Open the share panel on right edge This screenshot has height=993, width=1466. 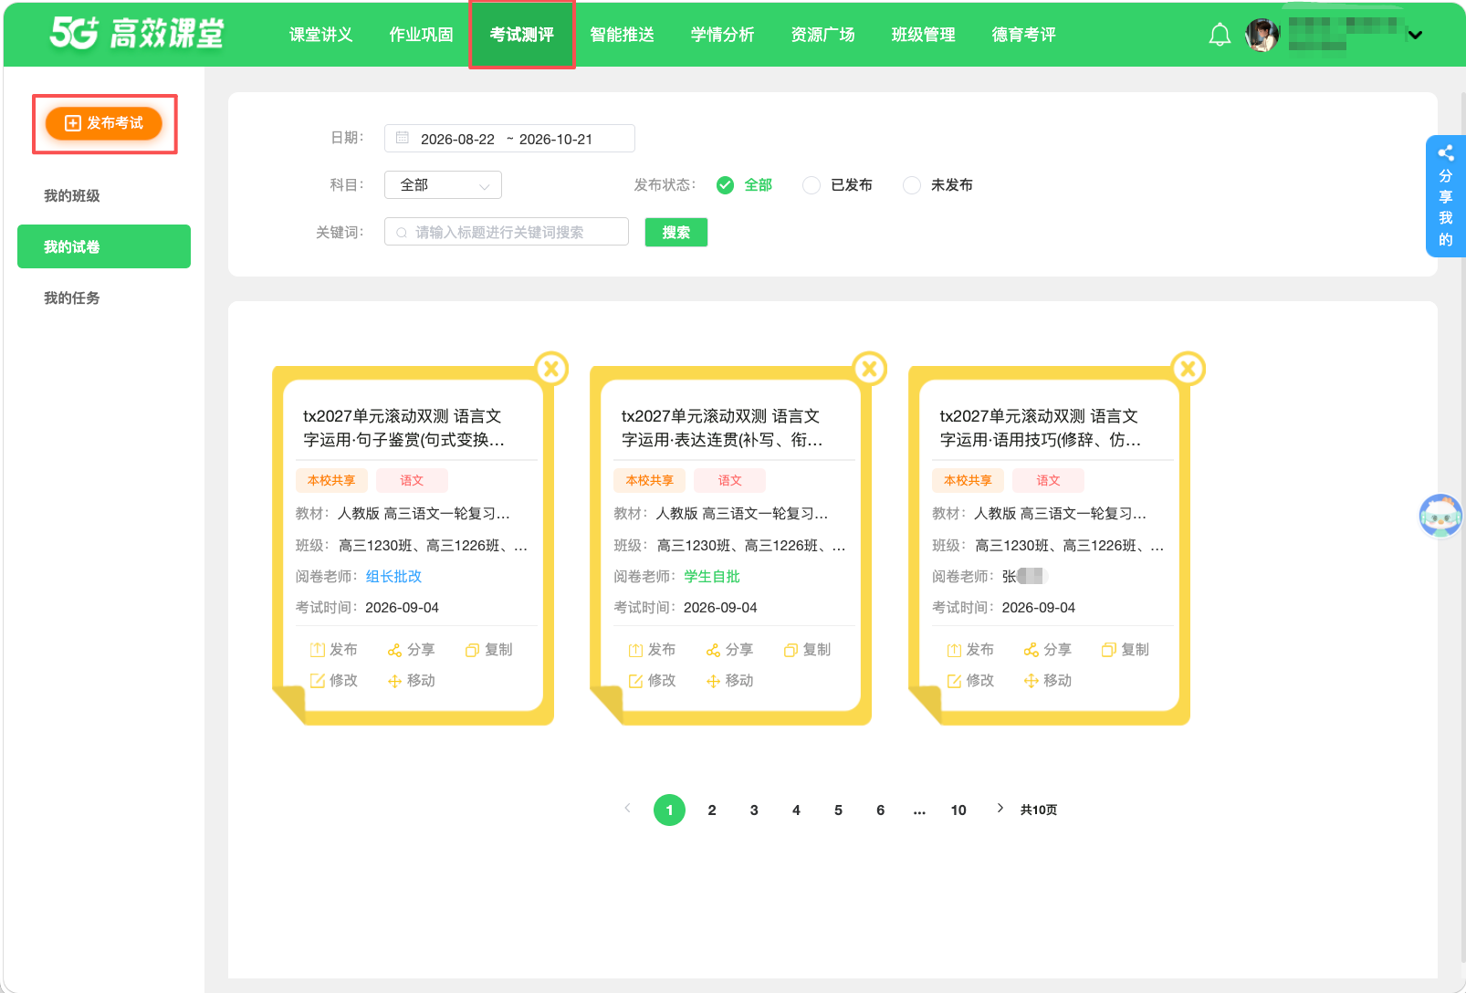pyautogui.click(x=1446, y=196)
